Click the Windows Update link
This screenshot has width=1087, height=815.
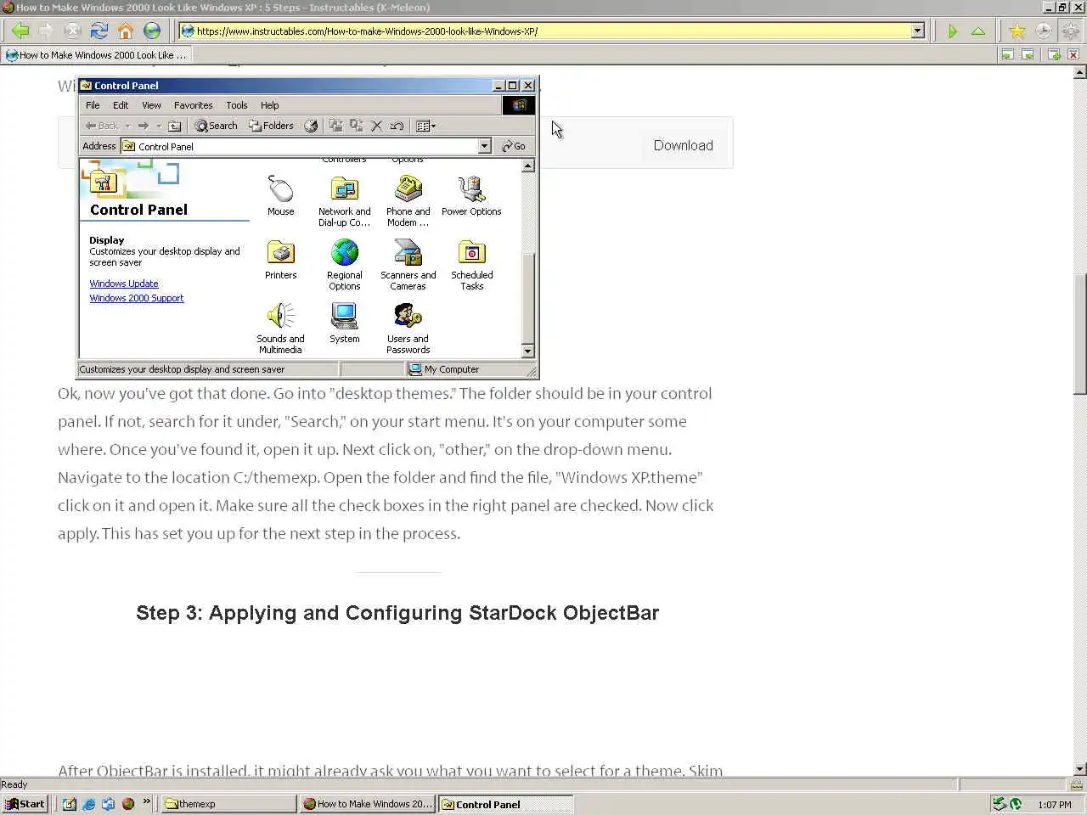124,284
